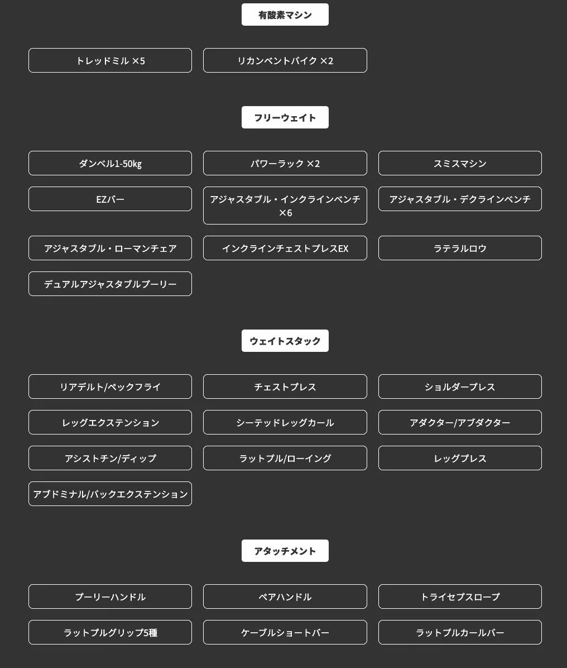Select the ラテラルロウ box

(460, 248)
